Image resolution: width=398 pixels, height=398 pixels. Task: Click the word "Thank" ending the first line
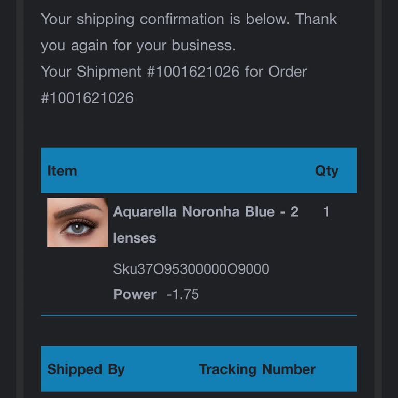316,19
